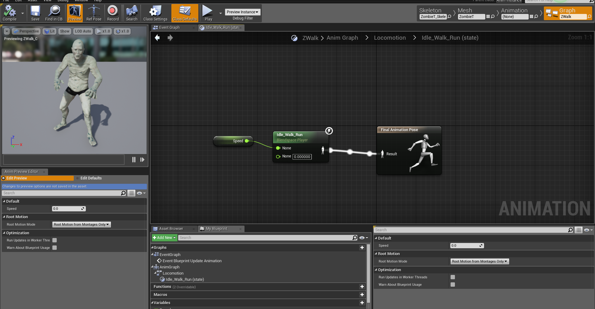Toggle the Preview toolbar button

75,13
